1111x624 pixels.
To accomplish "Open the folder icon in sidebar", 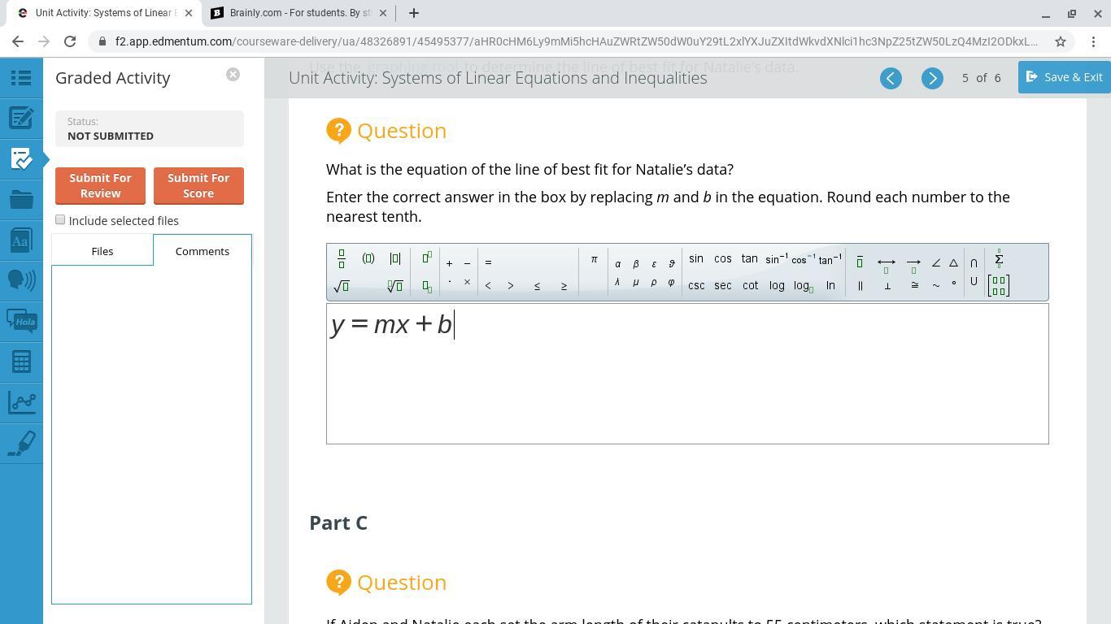I will tap(21, 199).
